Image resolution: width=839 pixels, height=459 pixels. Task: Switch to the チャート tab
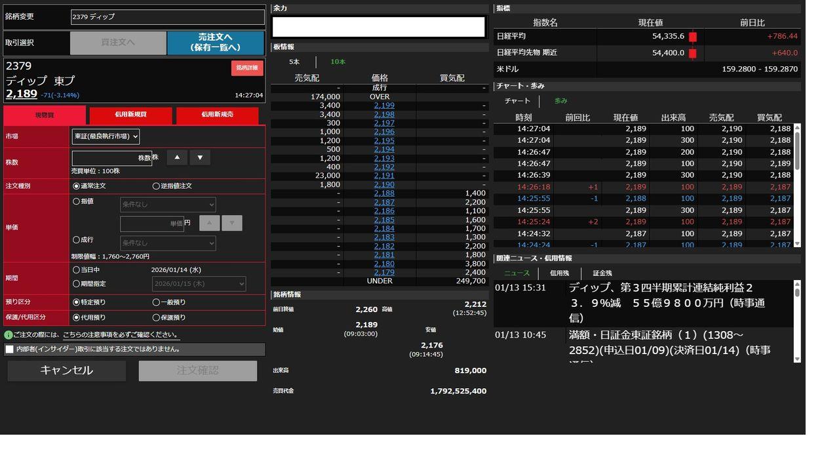tap(517, 101)
